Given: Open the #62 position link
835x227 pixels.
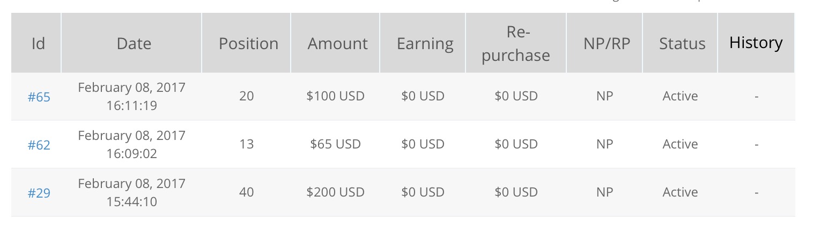Looking at the screenshot, I should (39, 145).
